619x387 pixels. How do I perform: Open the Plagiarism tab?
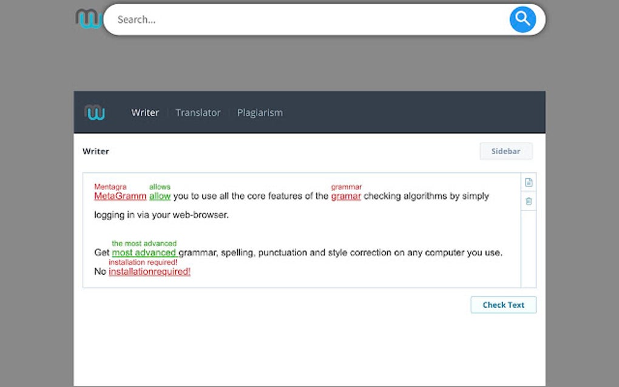[x=260, y=112]
